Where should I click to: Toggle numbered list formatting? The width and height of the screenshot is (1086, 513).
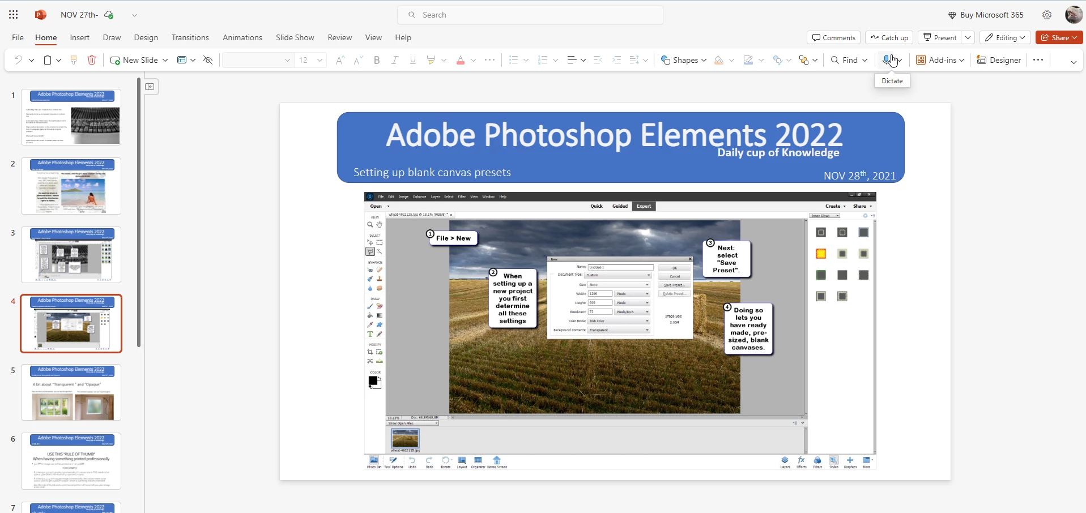click(543, 60)
